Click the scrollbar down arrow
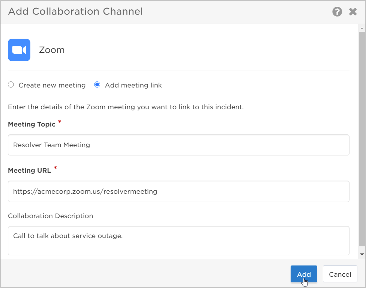 (x=362, y=254)
